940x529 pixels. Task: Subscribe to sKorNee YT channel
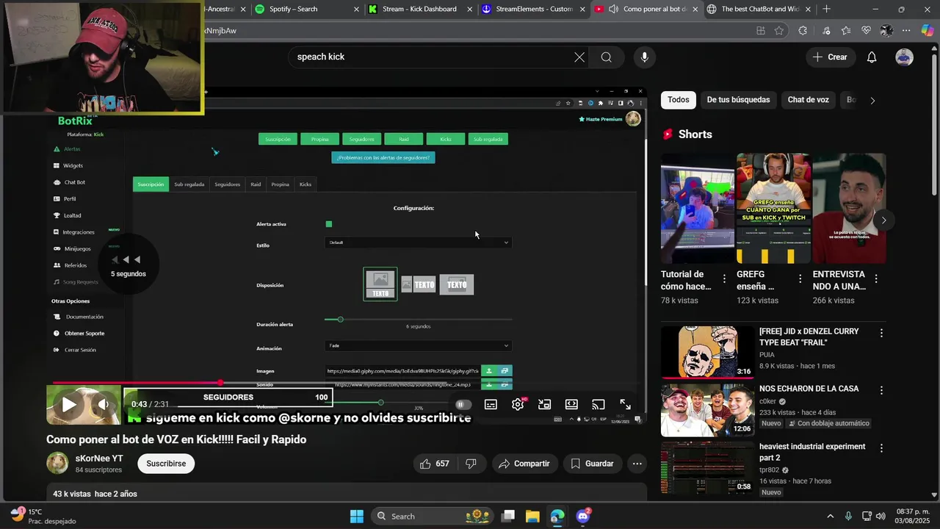[166, 464]
